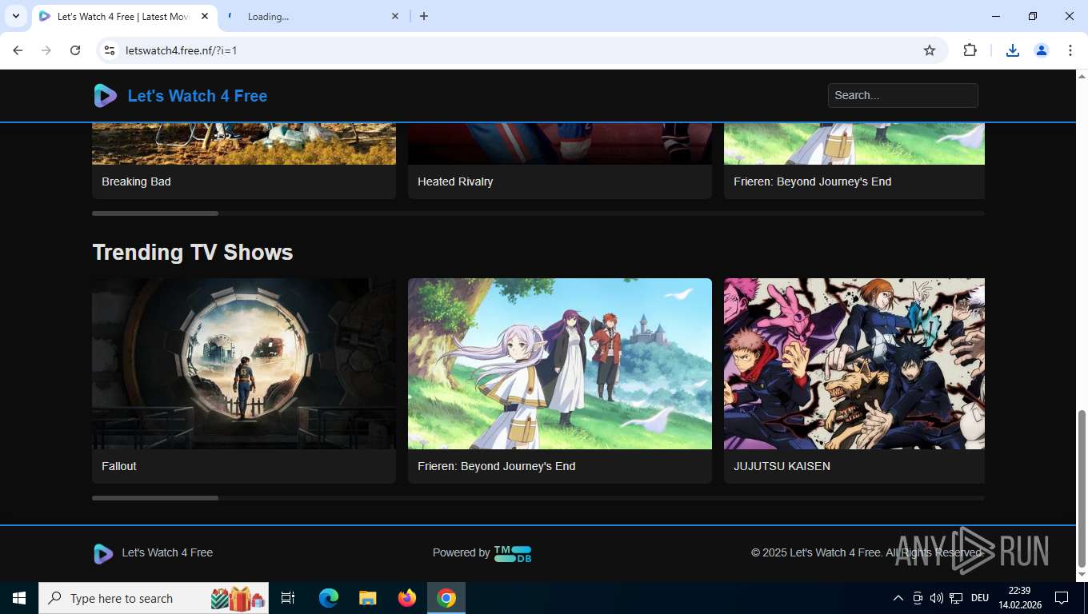Click the upper row horizontal scrollbar thumb
Viewport: 1088px width, 614px height.
click(x=155, y=213)
